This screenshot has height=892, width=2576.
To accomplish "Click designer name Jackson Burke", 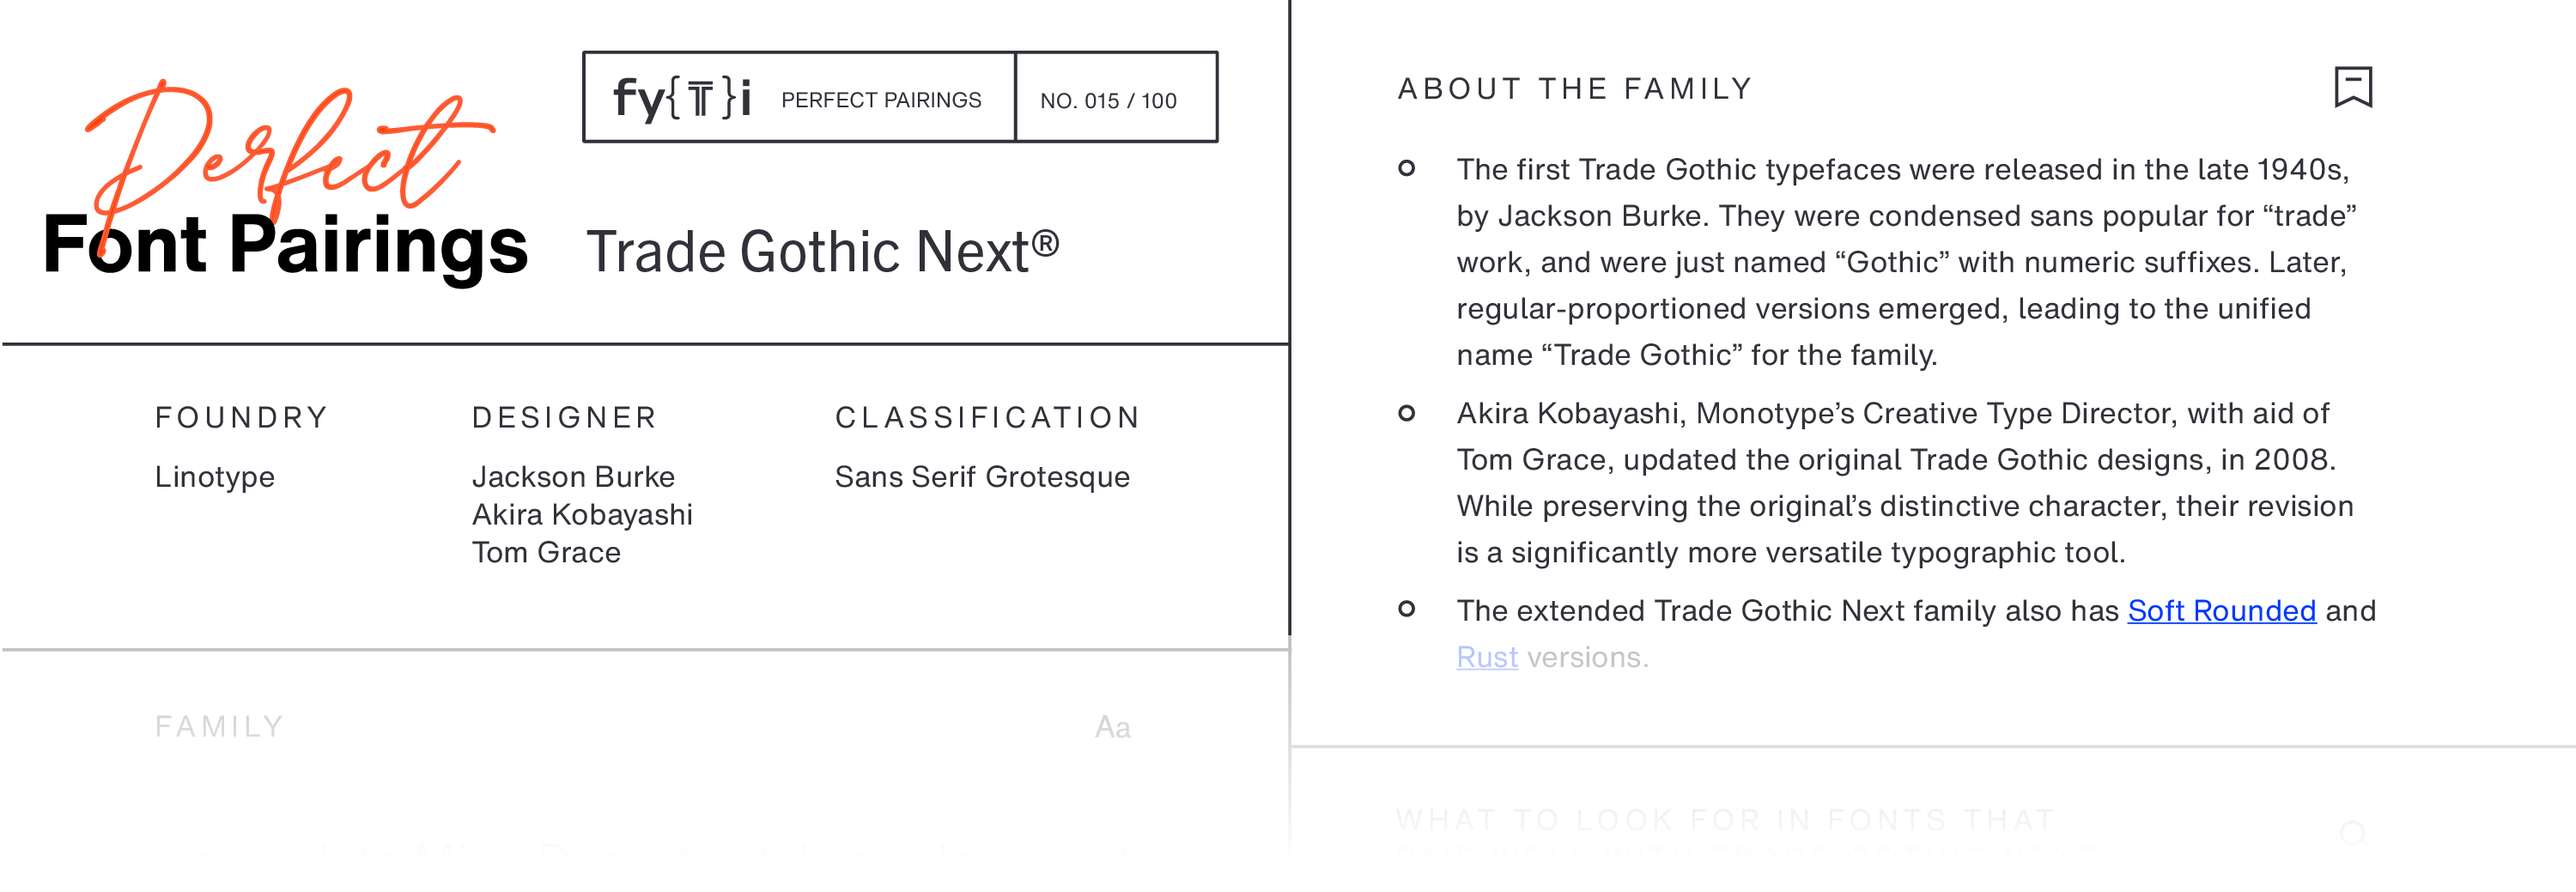I will coord(573,477).
